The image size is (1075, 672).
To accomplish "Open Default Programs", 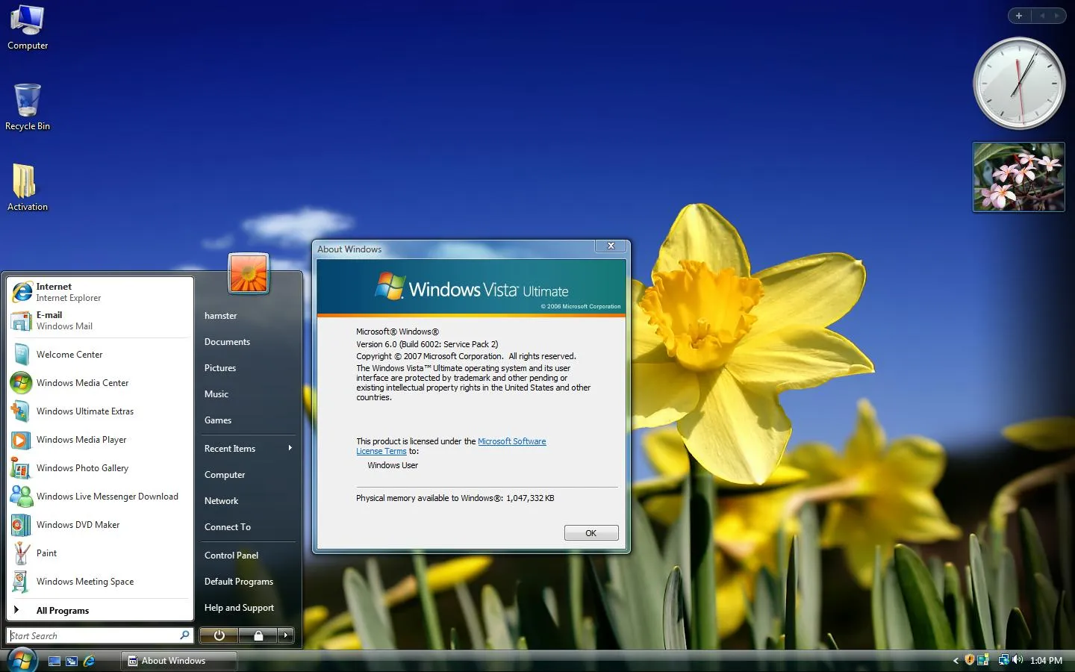I will click(x=249, y=582).
